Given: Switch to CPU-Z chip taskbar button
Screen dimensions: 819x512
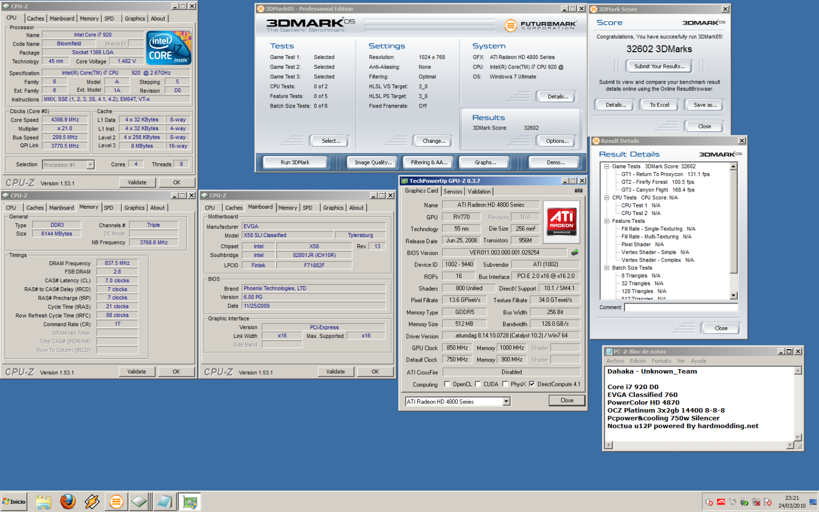Looking at the screenshot, I should coord(139,502).
